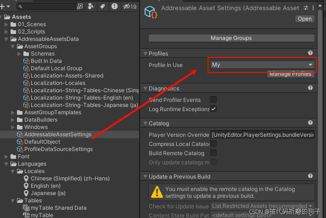Select Localization-Locales group icon
This screenshot has width=326, height=218.
[26, 83]
